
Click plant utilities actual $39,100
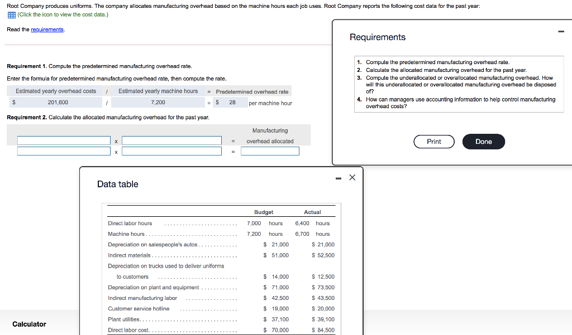[x=323, y=319]
